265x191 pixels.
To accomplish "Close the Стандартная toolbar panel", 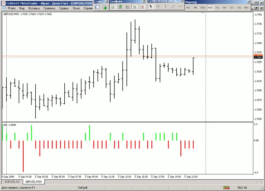I will [x=106, y=1].
